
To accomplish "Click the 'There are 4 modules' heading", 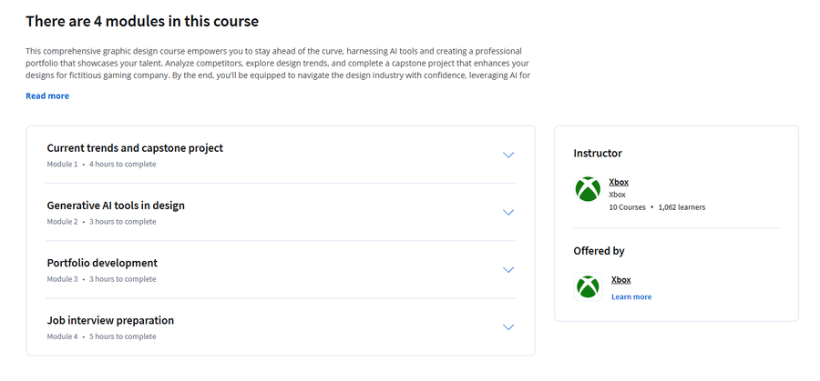I will click(142, 22).
